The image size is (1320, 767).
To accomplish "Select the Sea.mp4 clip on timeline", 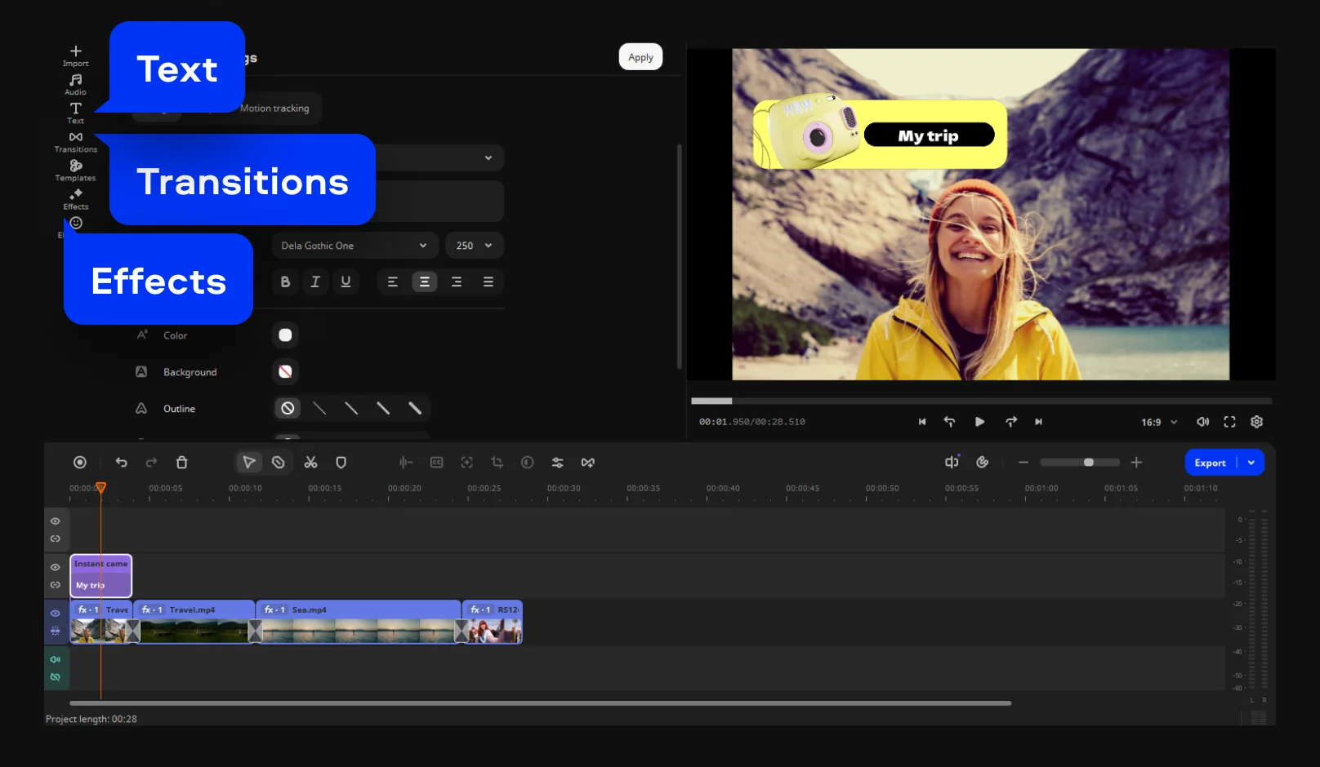I will point(359,623).
